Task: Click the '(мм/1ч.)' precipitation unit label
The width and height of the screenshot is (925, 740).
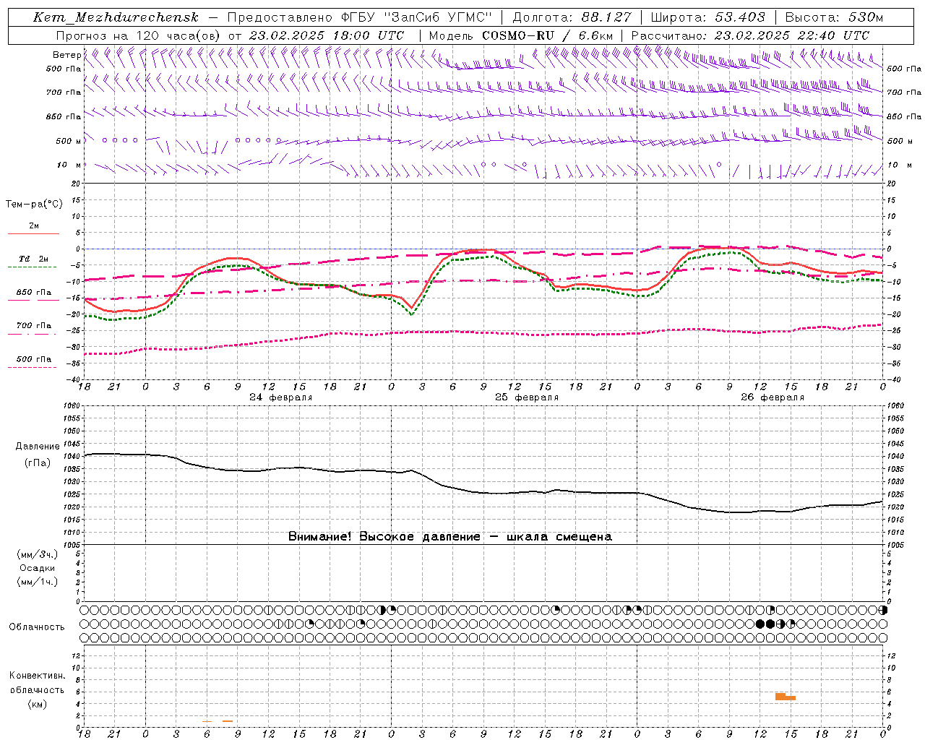Action: (37, 582)
